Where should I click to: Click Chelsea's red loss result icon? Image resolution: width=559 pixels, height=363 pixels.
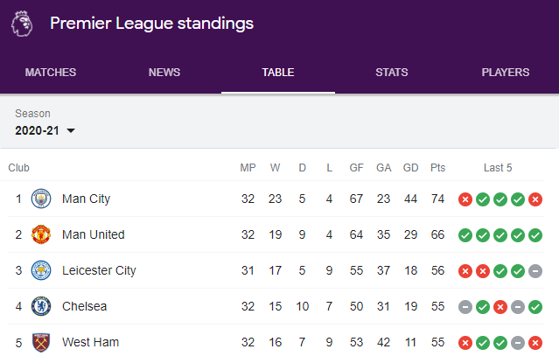(500, 307)
